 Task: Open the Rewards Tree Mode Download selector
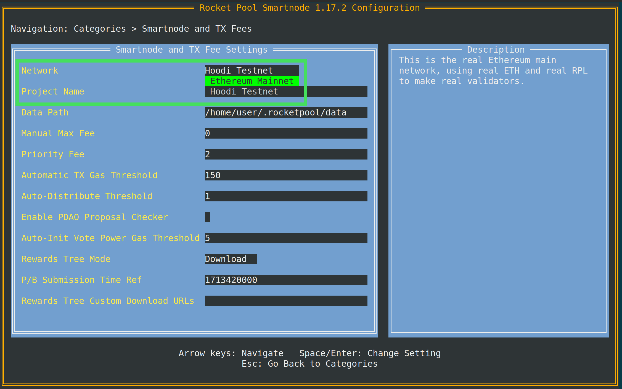click(231, 259)
